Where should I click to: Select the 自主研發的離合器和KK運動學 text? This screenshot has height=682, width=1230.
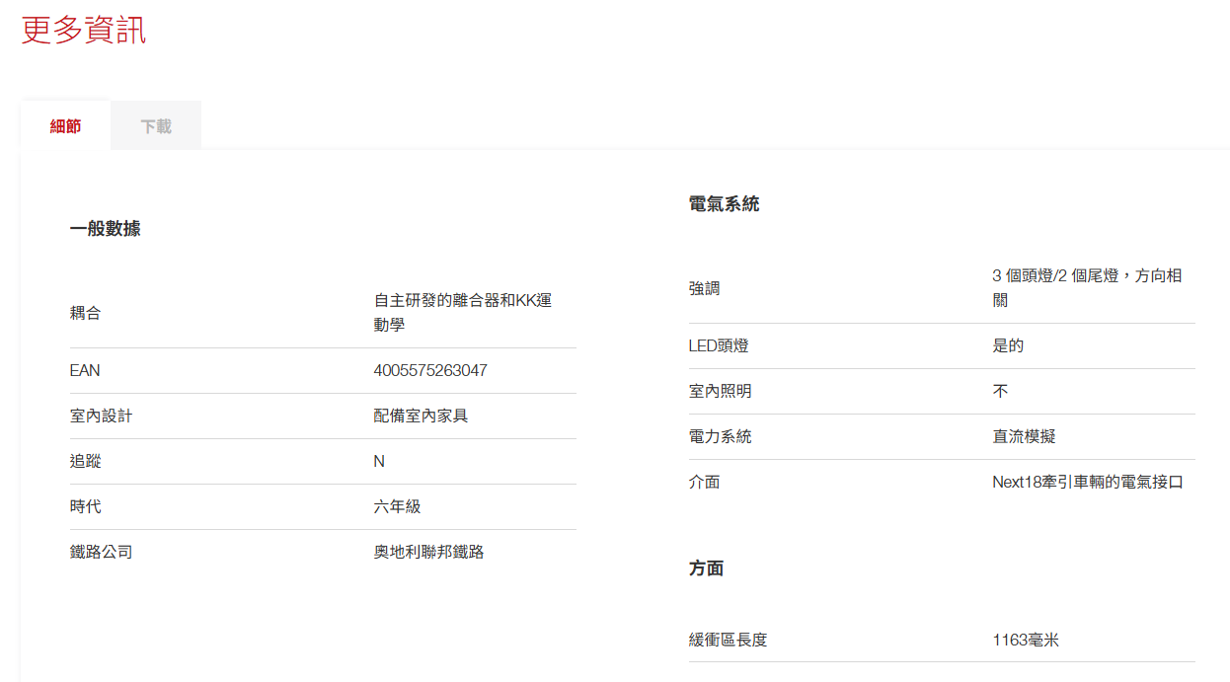coord(462,312)
